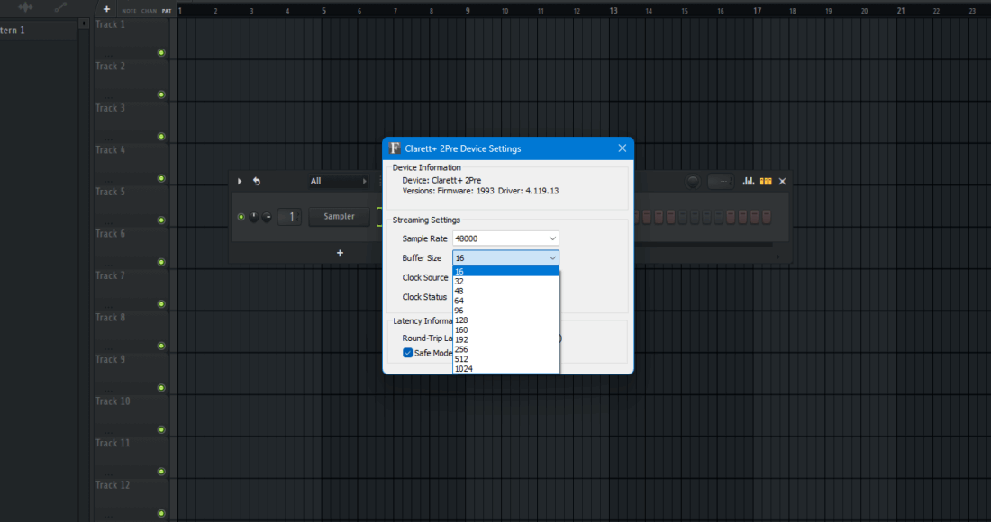Mute Track 5 using its green light
This screenshot has width=991, height=522.
click(x=161, y=220)
